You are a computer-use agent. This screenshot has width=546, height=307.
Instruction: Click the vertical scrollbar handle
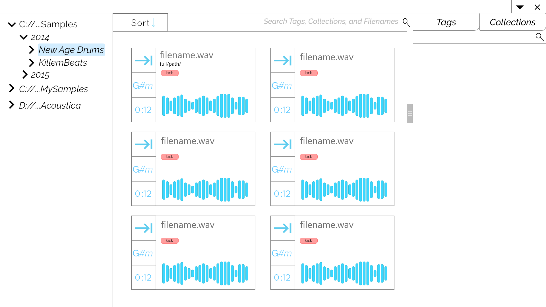pos(410,113)
